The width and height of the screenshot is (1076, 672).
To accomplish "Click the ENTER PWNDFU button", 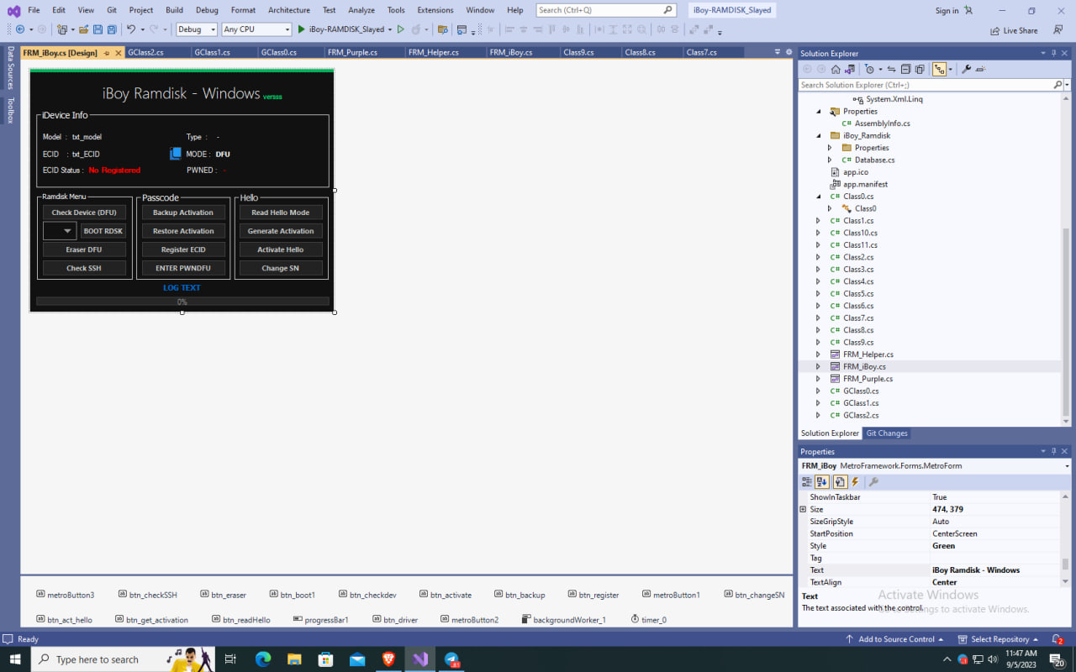I will coord(183,268).
